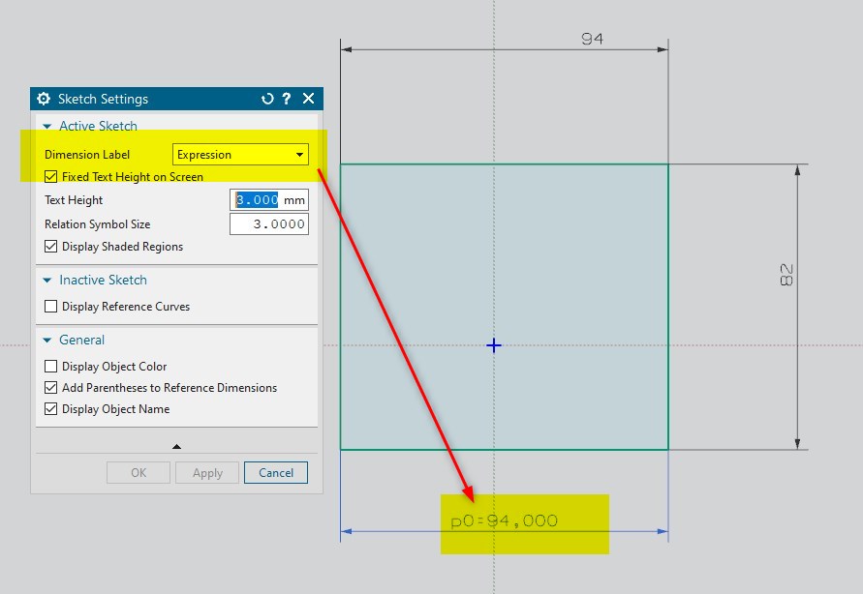Click the OK button
The width and height of the screenshot is (863, 594).
(139, 472)
